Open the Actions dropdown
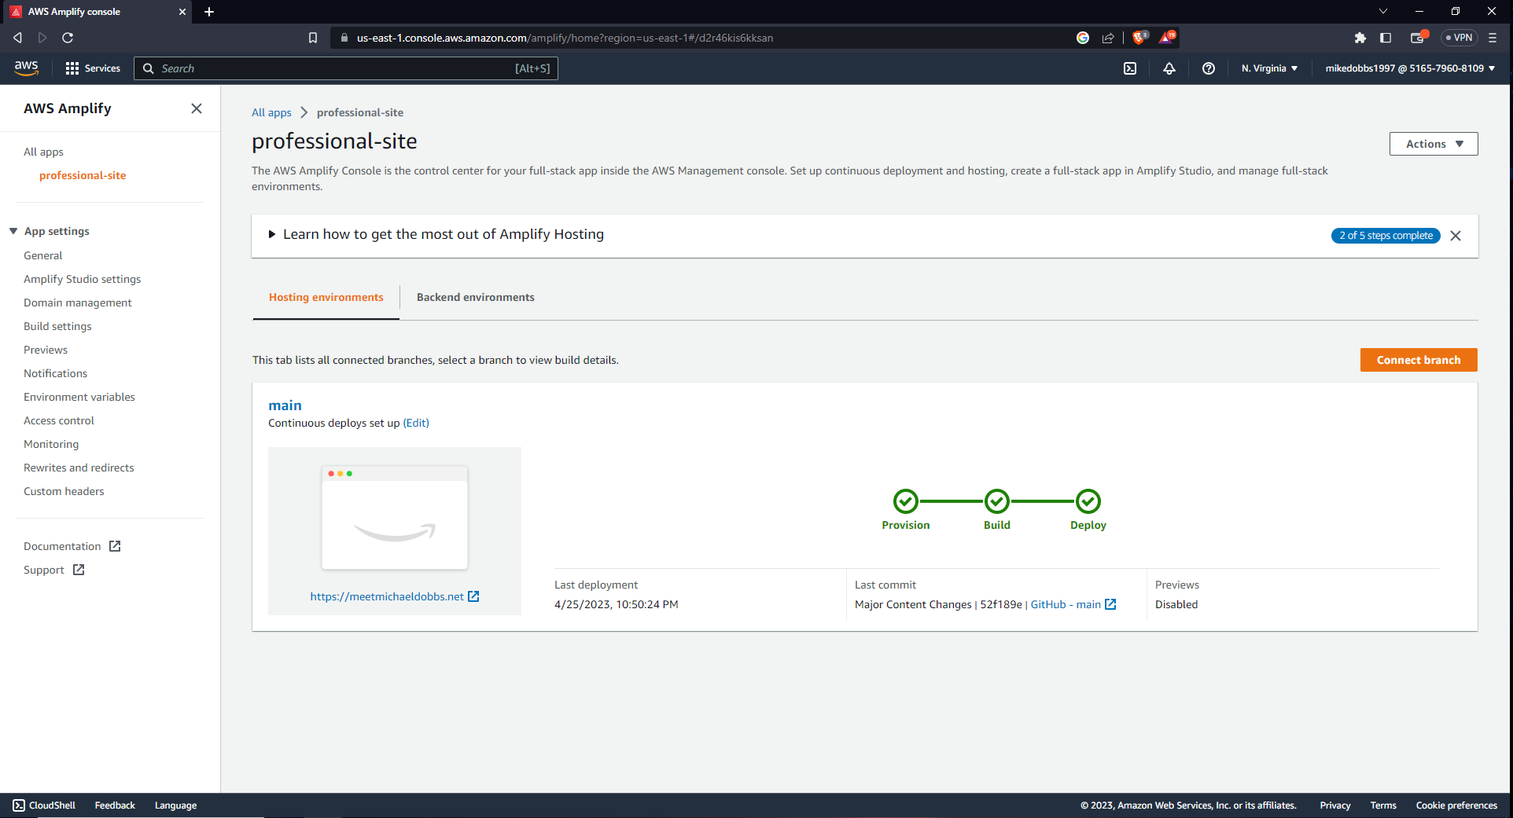Image resolution: width=1513 pixels, height=818 pixels. [x=1434, y=144]
